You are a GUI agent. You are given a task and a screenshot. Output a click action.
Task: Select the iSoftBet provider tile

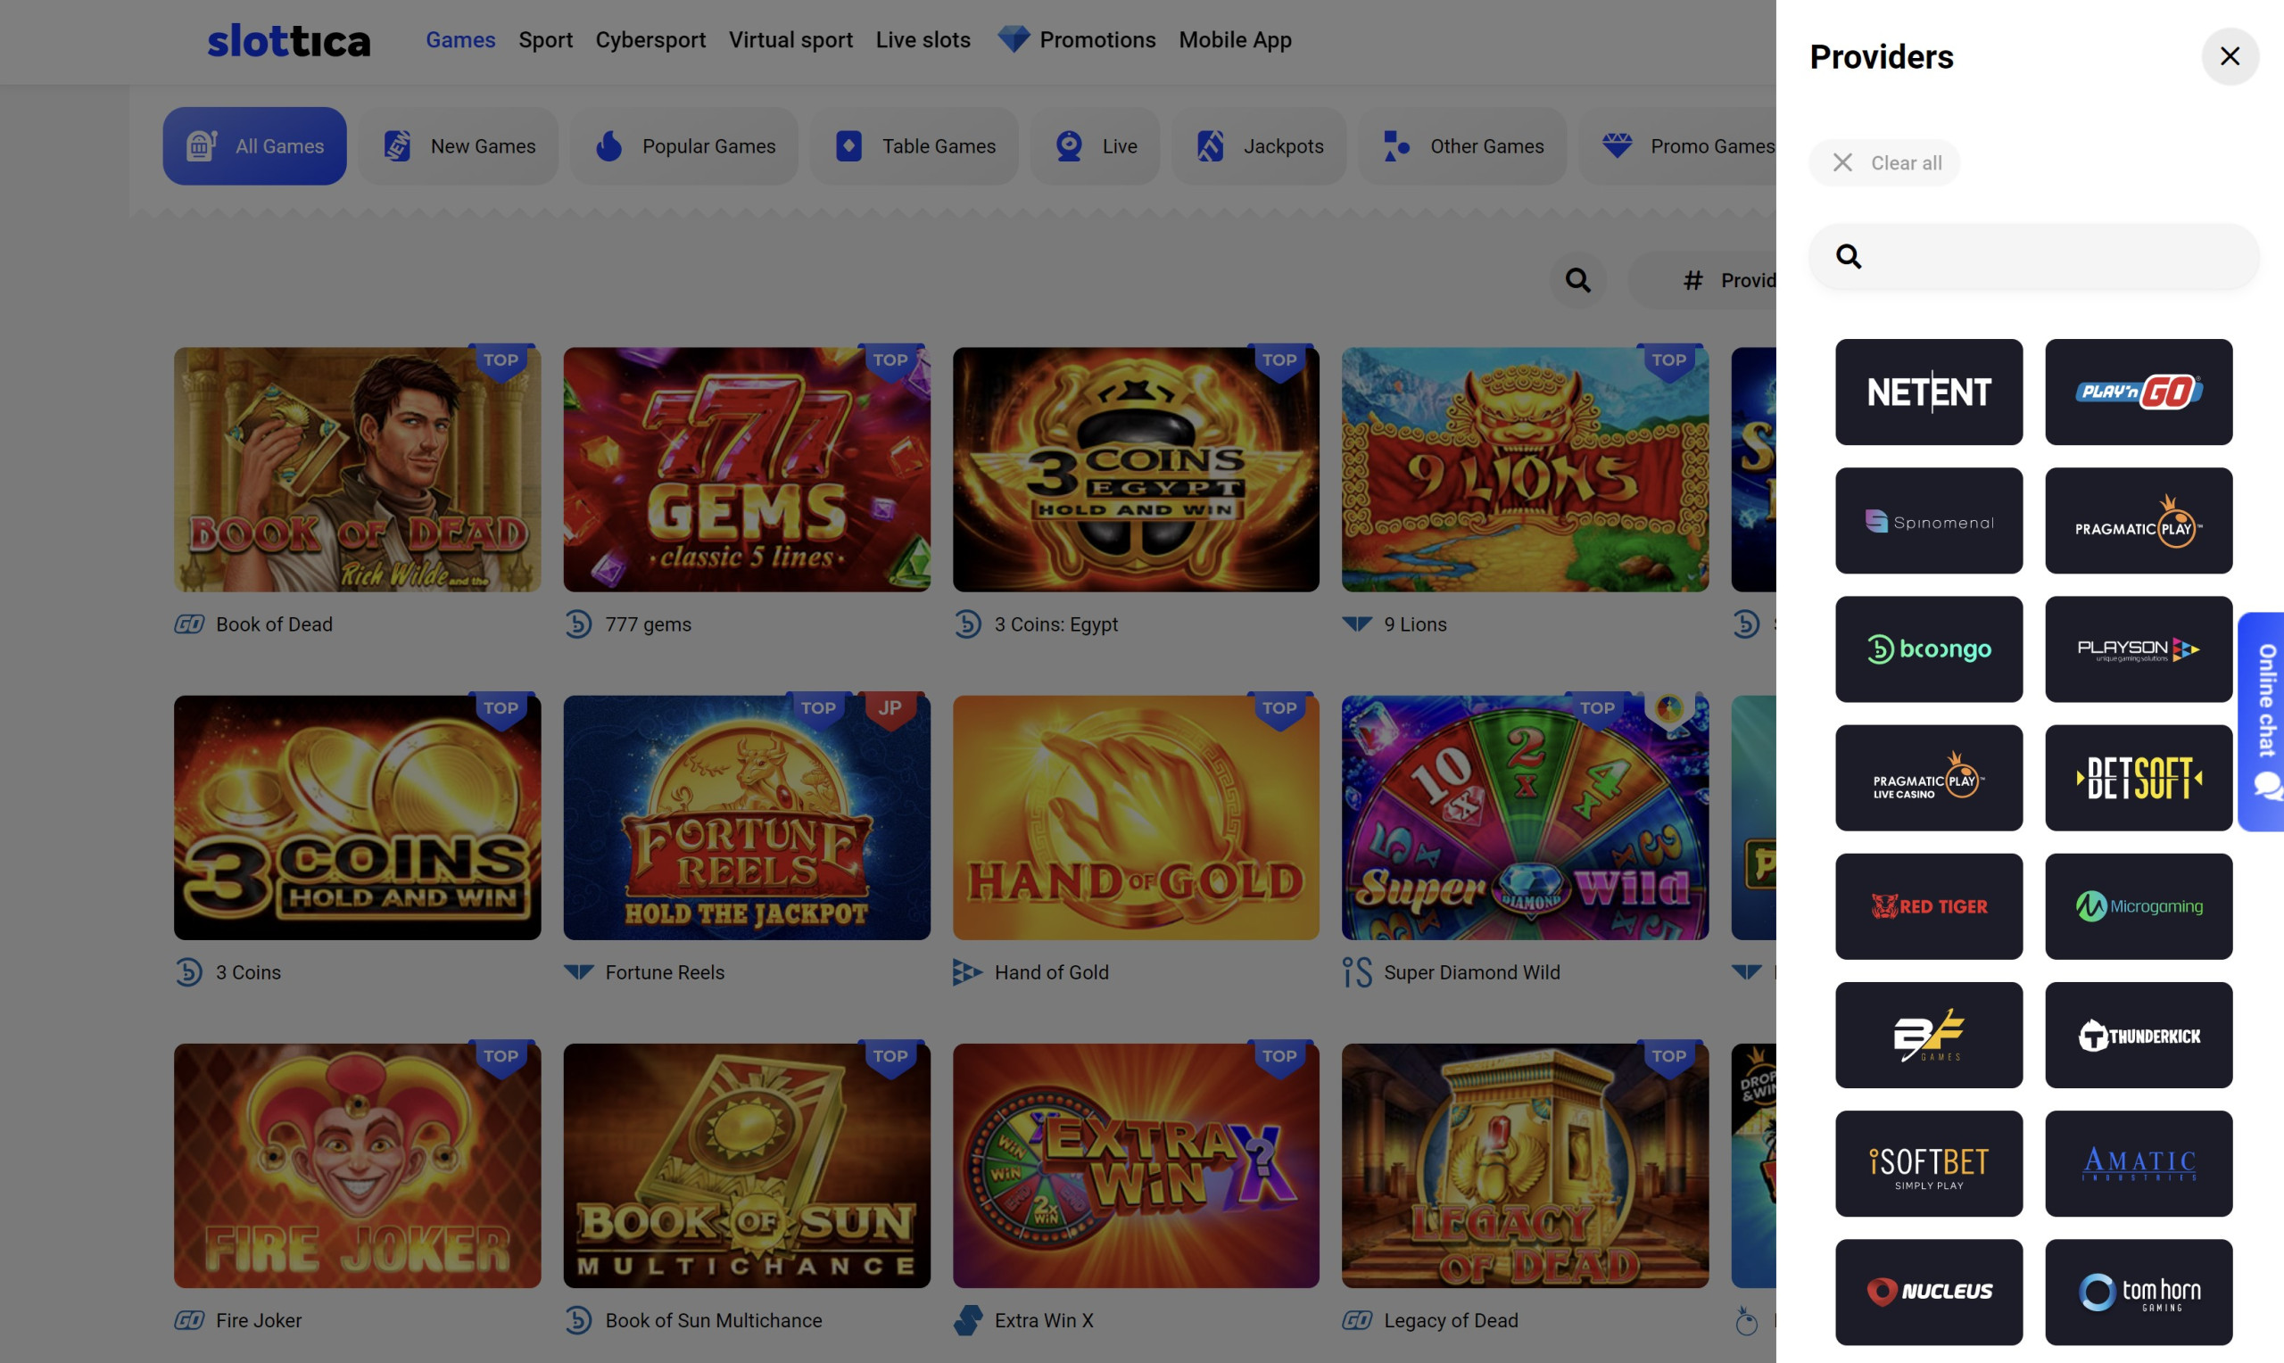[x=1929, y=1164]
